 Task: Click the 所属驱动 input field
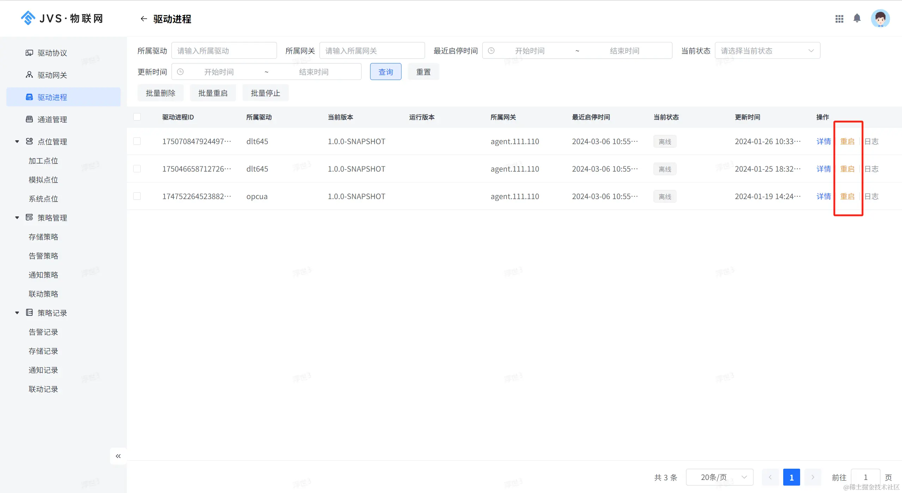point(224,51)
